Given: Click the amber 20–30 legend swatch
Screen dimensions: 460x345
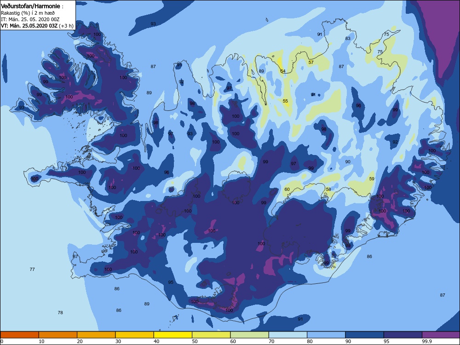Looking at the screenshot, I should click(x=96, y=335).
